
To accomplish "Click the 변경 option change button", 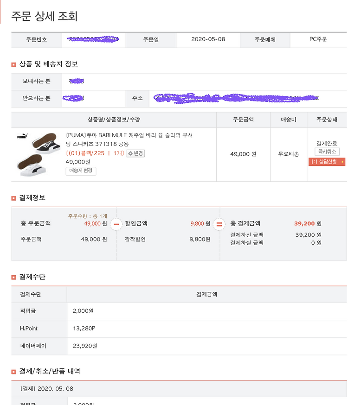I will tap(135, 153).
